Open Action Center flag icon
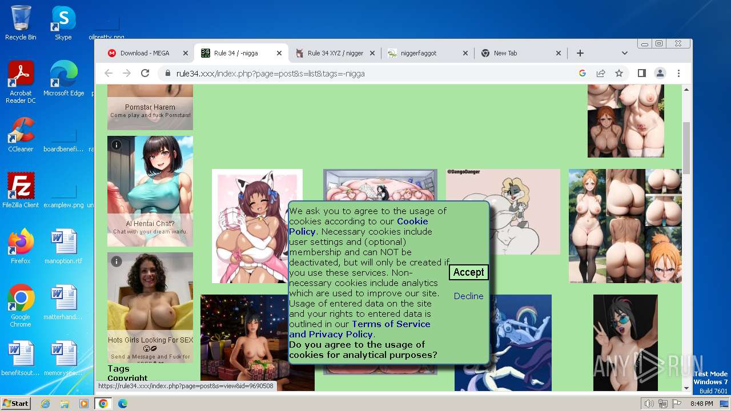The image size is (731, 411). [x=676, y=404]
